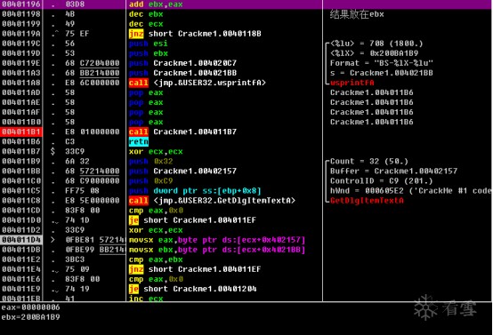Click hex bytes 'E8 6C000000'
The height and width of the screenshot is (335, 493).
(93, 83)
